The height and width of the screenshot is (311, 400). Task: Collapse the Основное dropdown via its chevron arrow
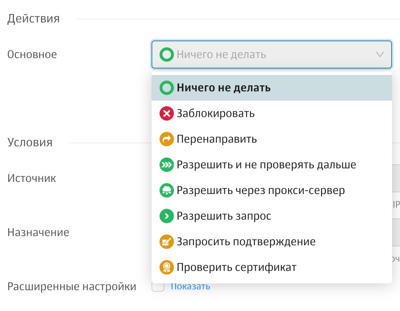[380, 55]
